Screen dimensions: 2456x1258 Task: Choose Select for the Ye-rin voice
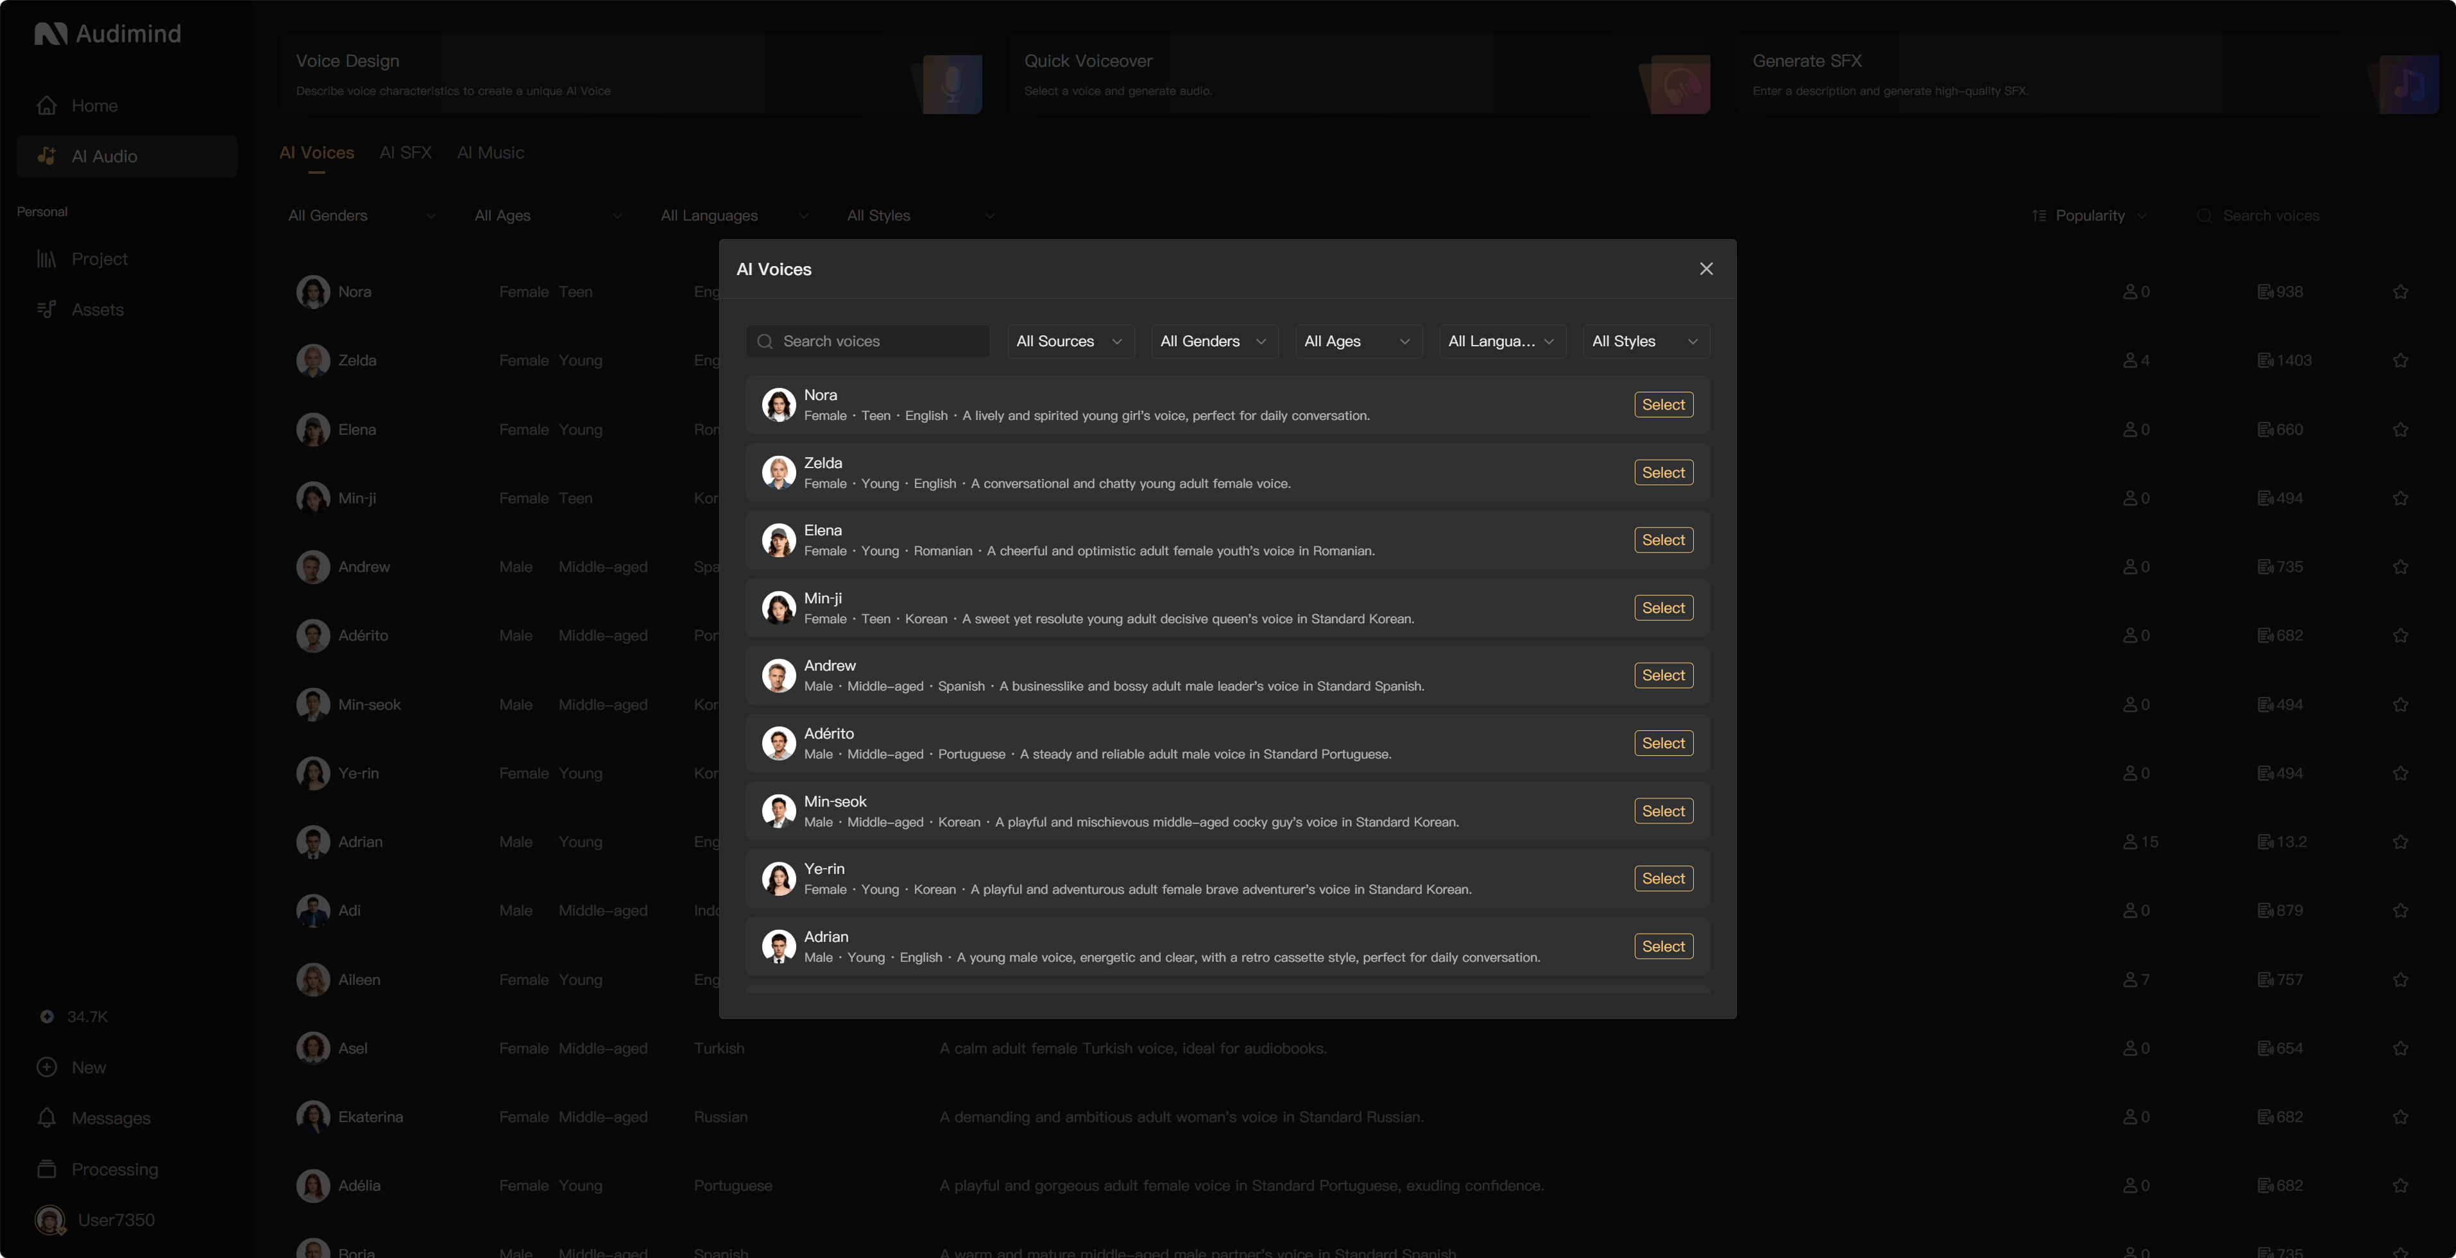pos(1663,878)
